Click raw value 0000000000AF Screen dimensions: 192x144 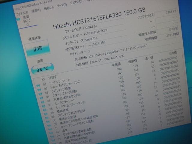tap(169, 64)
